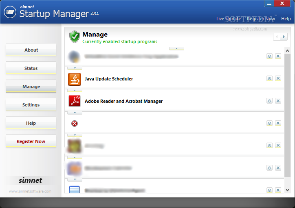This screenshot has height=208, width=295.
Task: Open the About section
Action: tap(31, 50)
